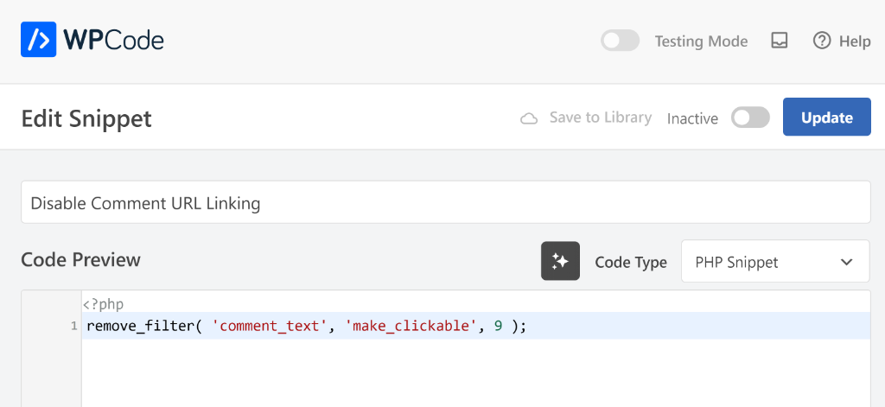Toggle the Testing Mode switch
Screen dimensions: 885x407
coord(620,41)
